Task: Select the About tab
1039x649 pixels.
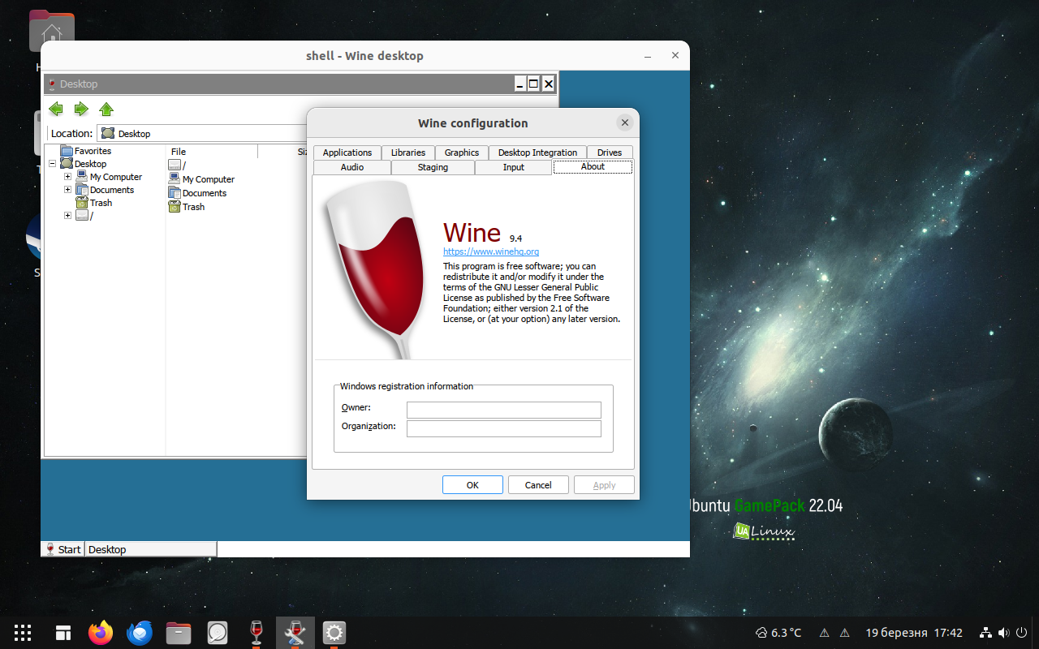Action: [x=593, y=166]
